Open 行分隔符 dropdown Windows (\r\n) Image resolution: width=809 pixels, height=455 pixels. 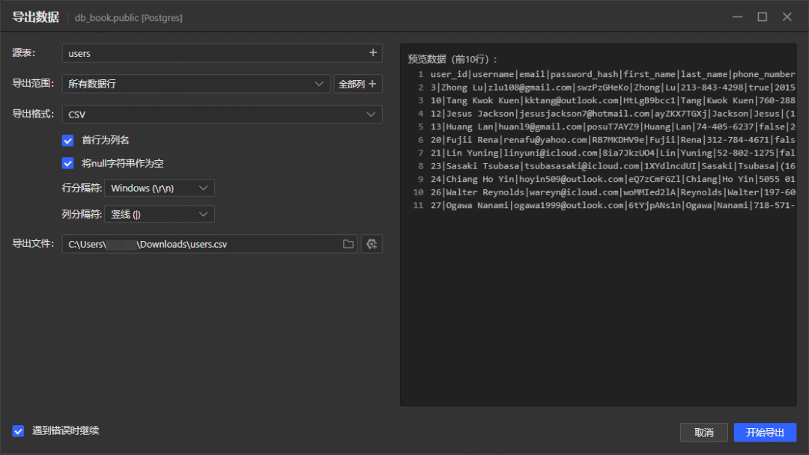(160, 188)
